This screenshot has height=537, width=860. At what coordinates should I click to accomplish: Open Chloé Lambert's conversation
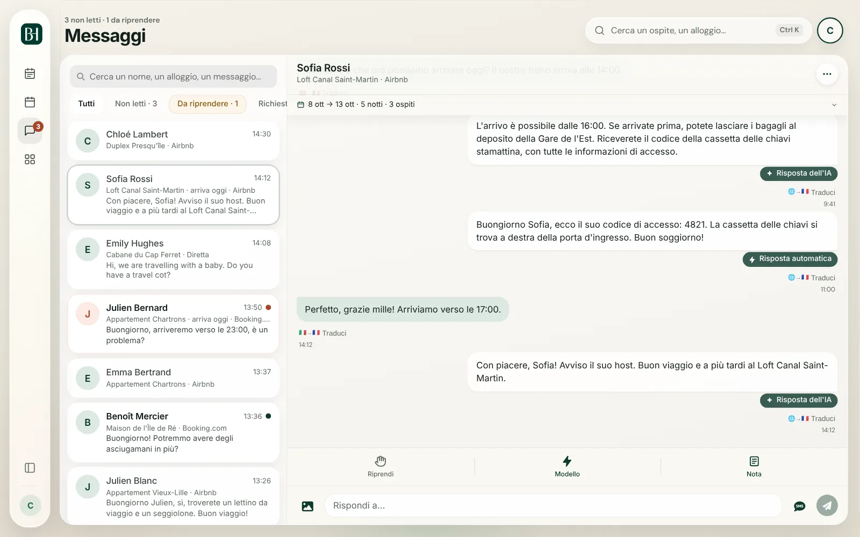pyautogui.click(x=173, y=141)
